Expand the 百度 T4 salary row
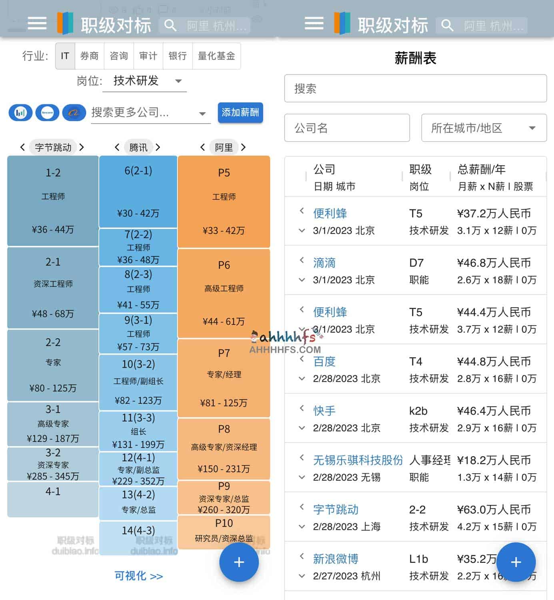 click(302, 378)
